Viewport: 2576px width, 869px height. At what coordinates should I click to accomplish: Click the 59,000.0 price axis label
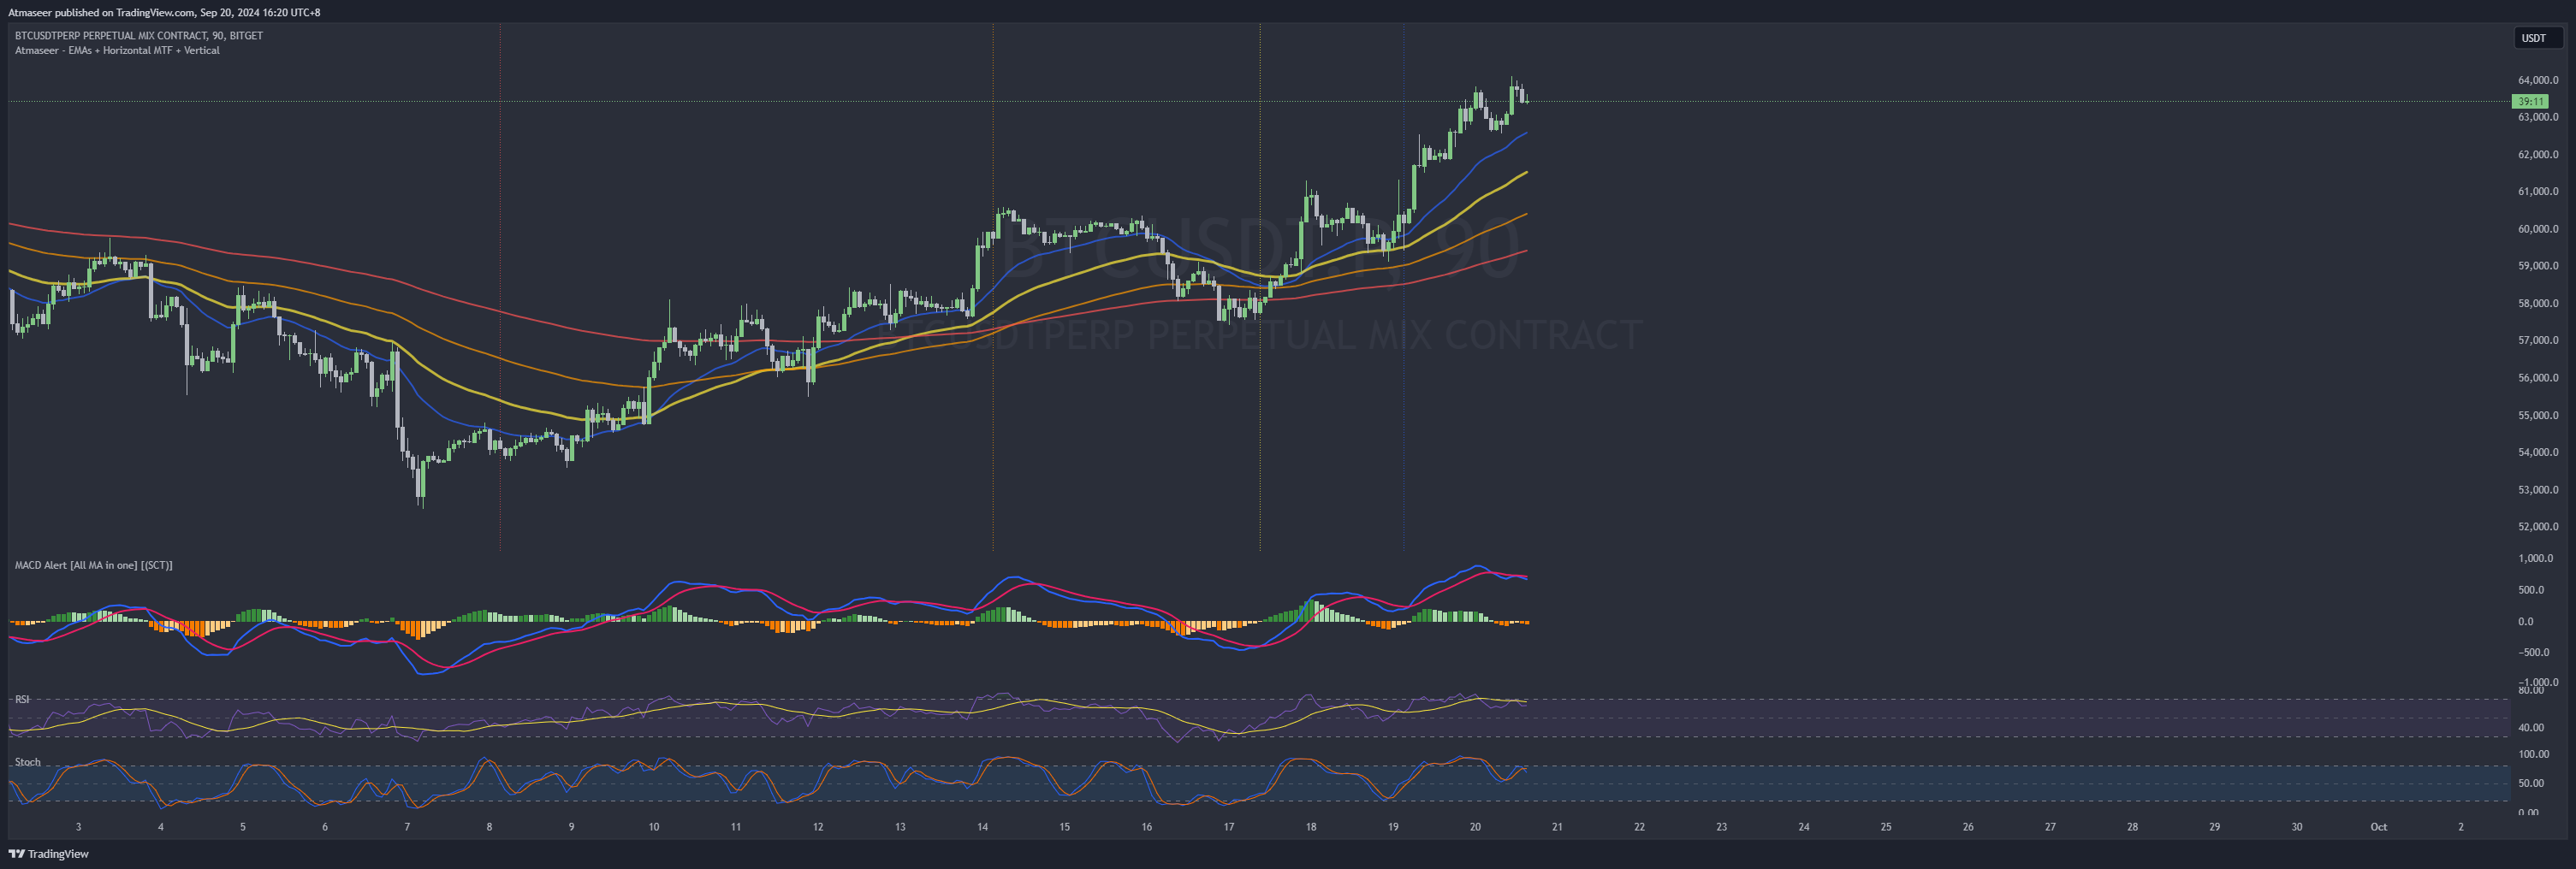pos(2538,266)
